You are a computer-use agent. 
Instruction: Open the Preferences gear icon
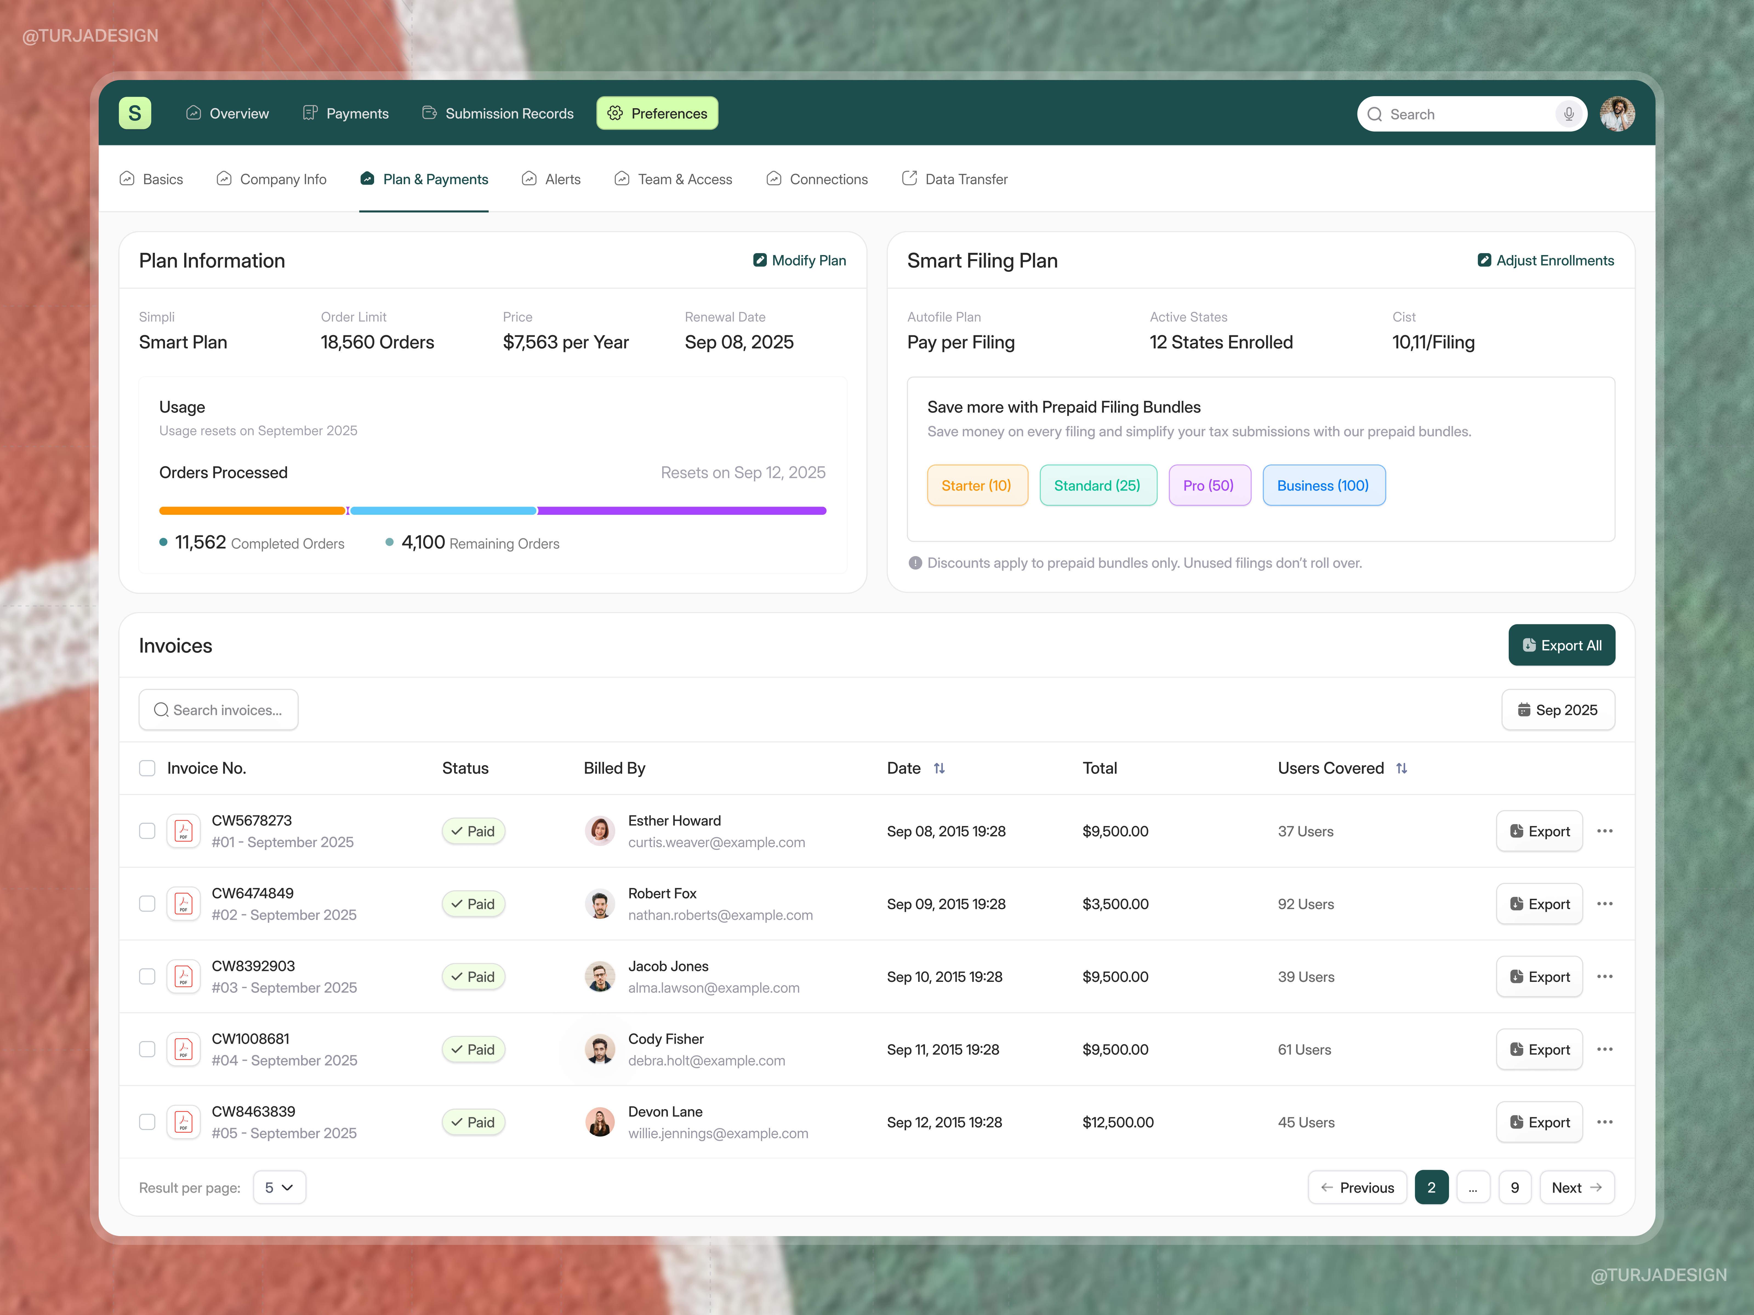pos(615,113)
